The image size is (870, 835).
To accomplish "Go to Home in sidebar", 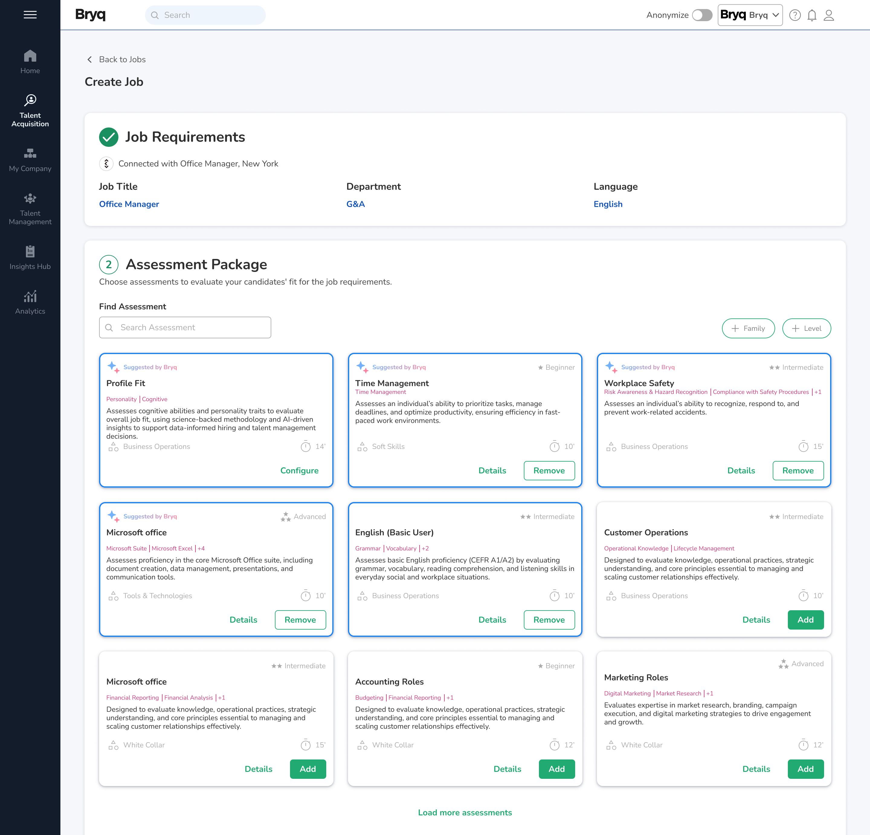I will pyautogui.click(x=30, y=62).
